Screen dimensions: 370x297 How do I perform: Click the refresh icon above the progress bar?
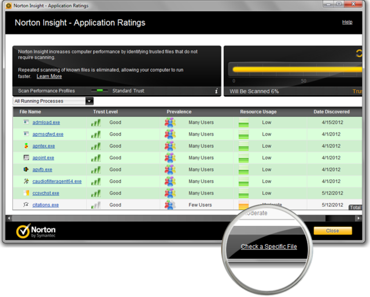pos(359,53)
